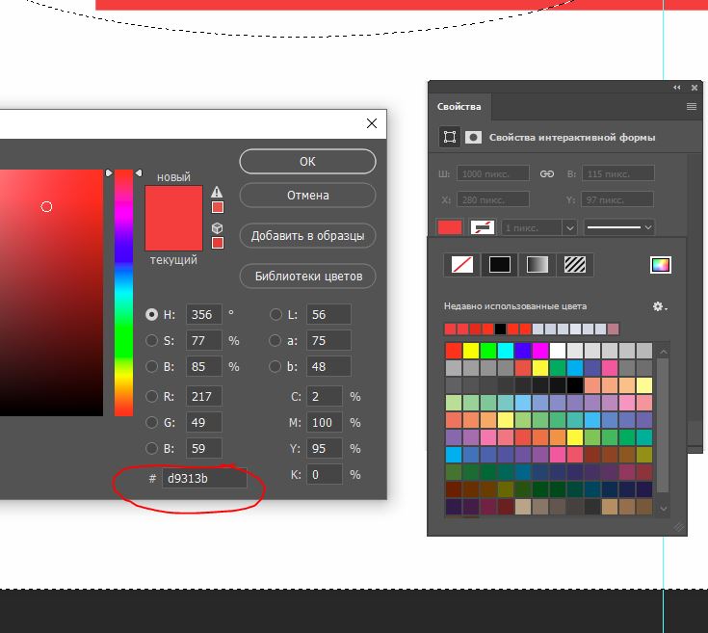Open the Properties panel hamburger menu
Image resolution: width=708 pixels, height=633 pixels.
[x=692, y=106]
